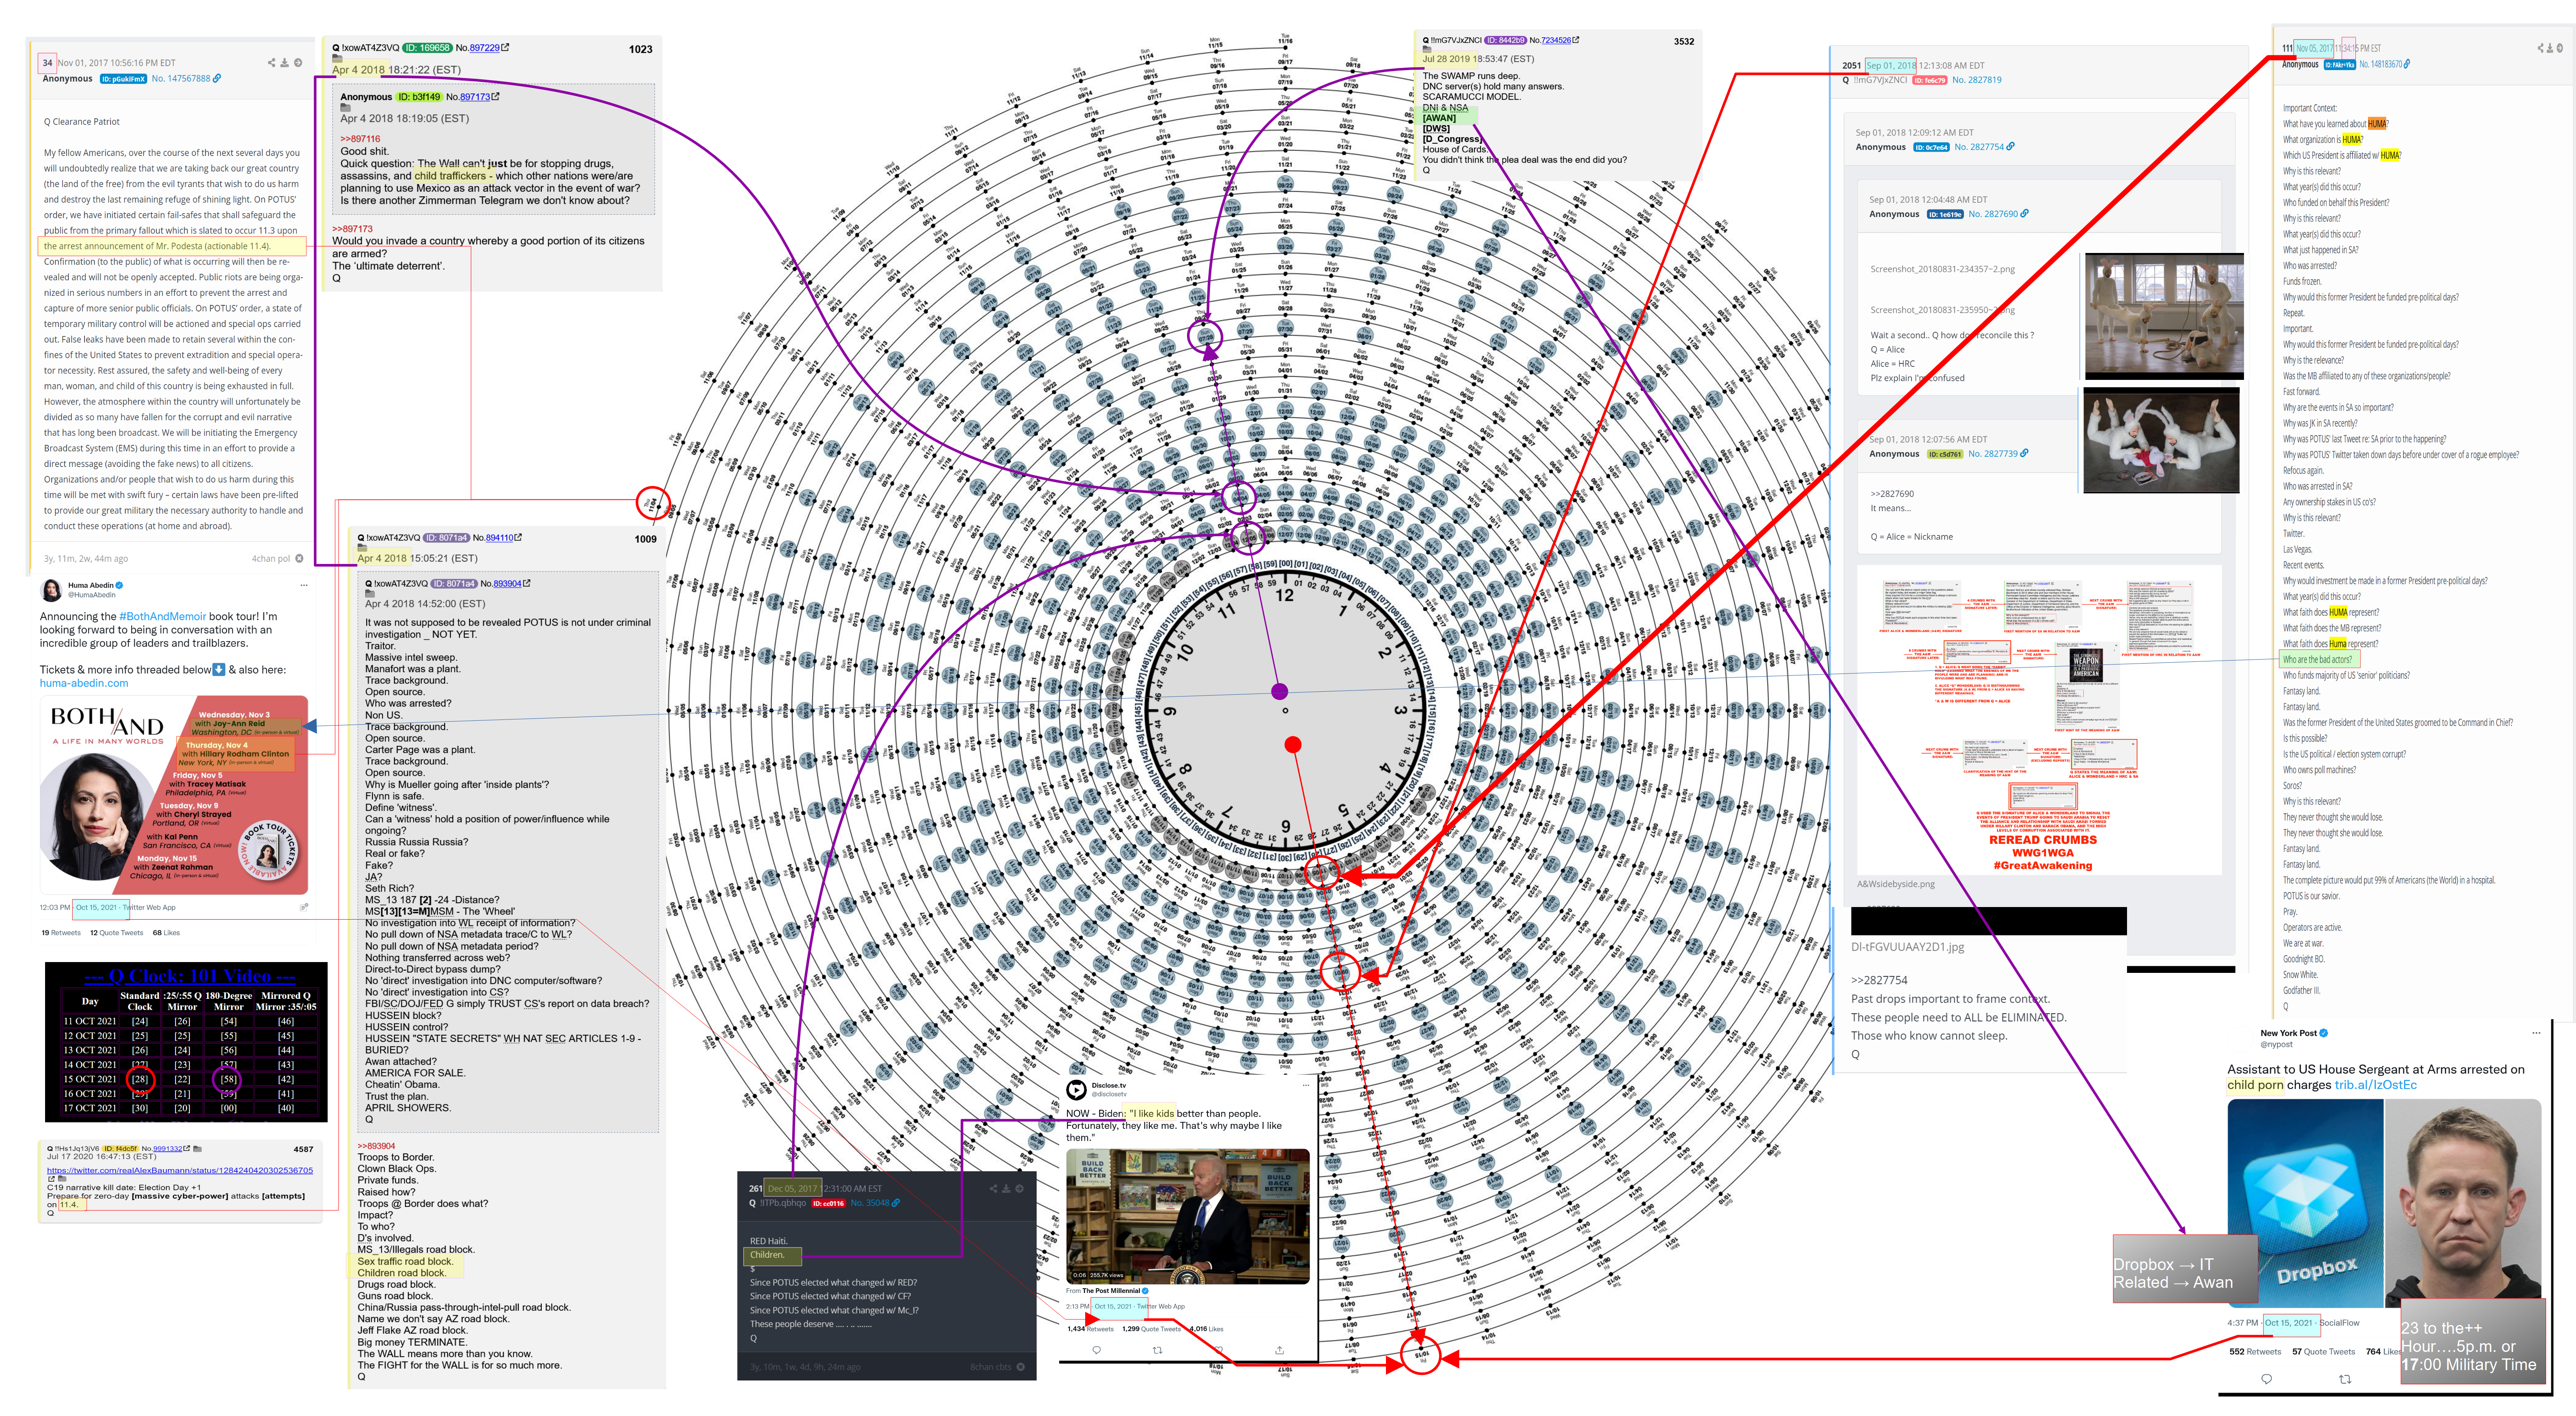This screenshot has width=2576, height=1416.
Task: Click the retweet icon on the New York Post tweet
Action: pos(2345,1379)
